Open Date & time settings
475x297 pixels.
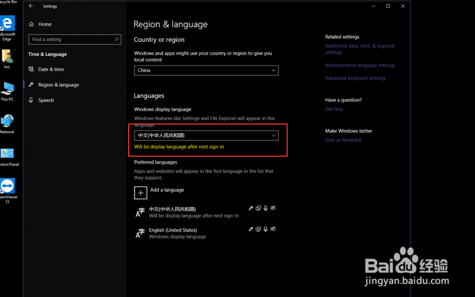coord(51,69)
